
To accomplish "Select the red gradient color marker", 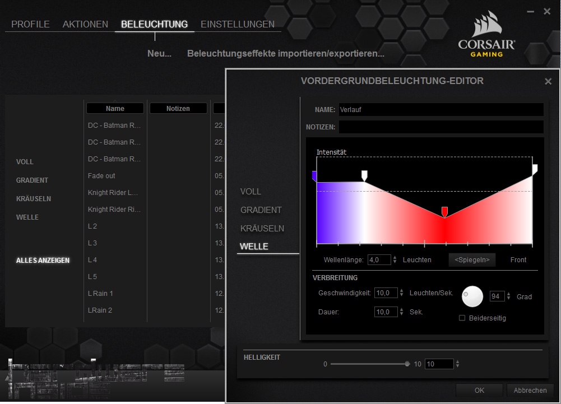I will coord(445,212).
